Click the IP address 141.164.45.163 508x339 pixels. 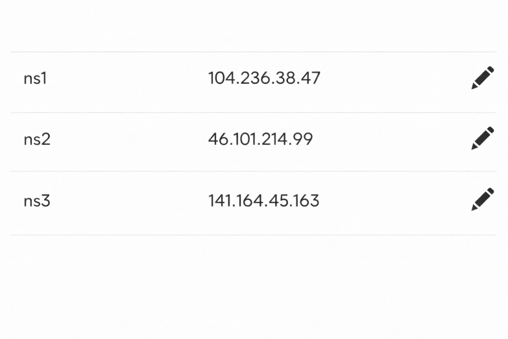click(x=263, y=201)
